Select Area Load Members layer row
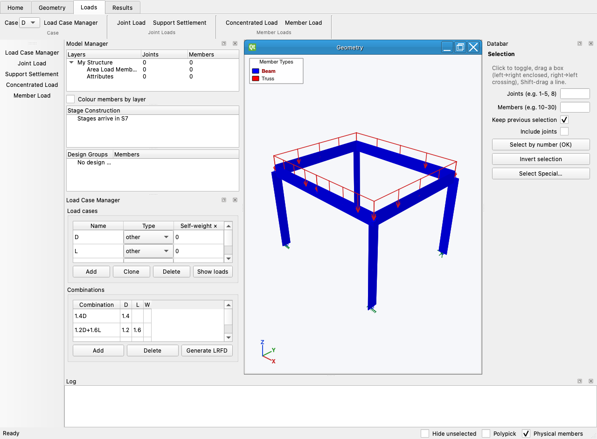The width and height of the screenshot is (597, 439). pyautogui.click(x=153, y=69)
